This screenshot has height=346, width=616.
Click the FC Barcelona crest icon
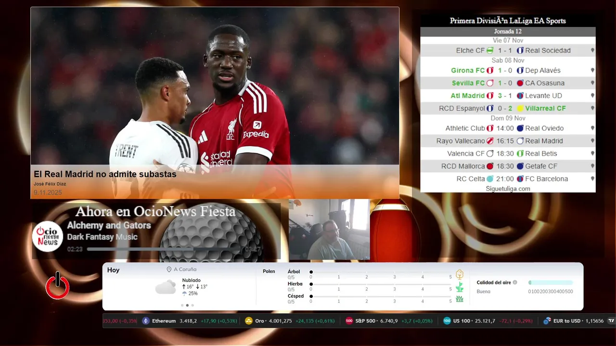click(520, 179)
